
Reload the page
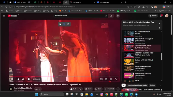click(6, 7)
